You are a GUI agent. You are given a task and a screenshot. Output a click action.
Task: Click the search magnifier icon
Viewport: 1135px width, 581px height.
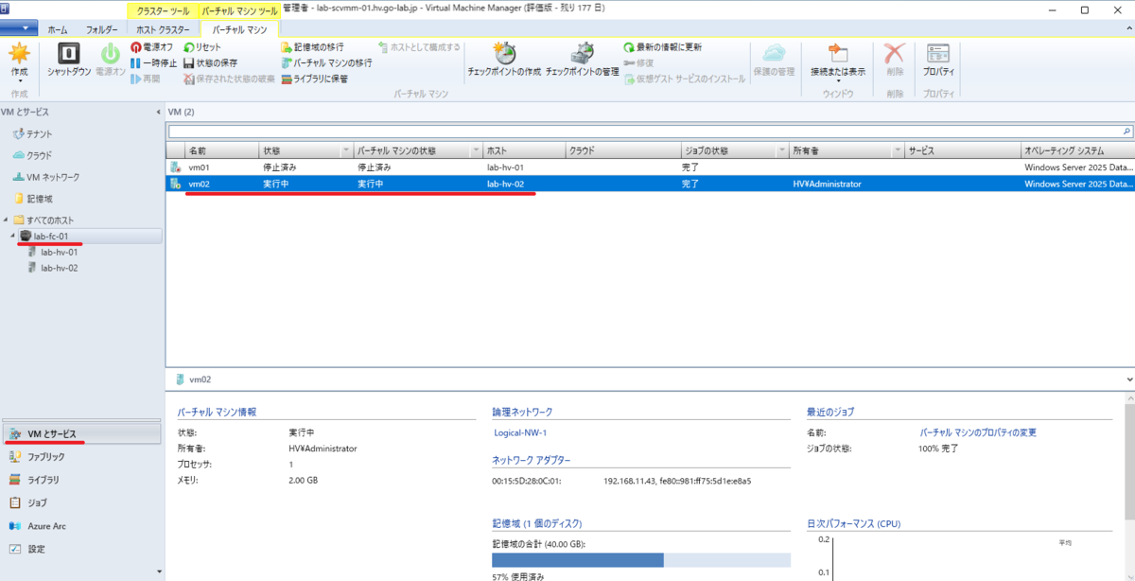click(1126, 132)
